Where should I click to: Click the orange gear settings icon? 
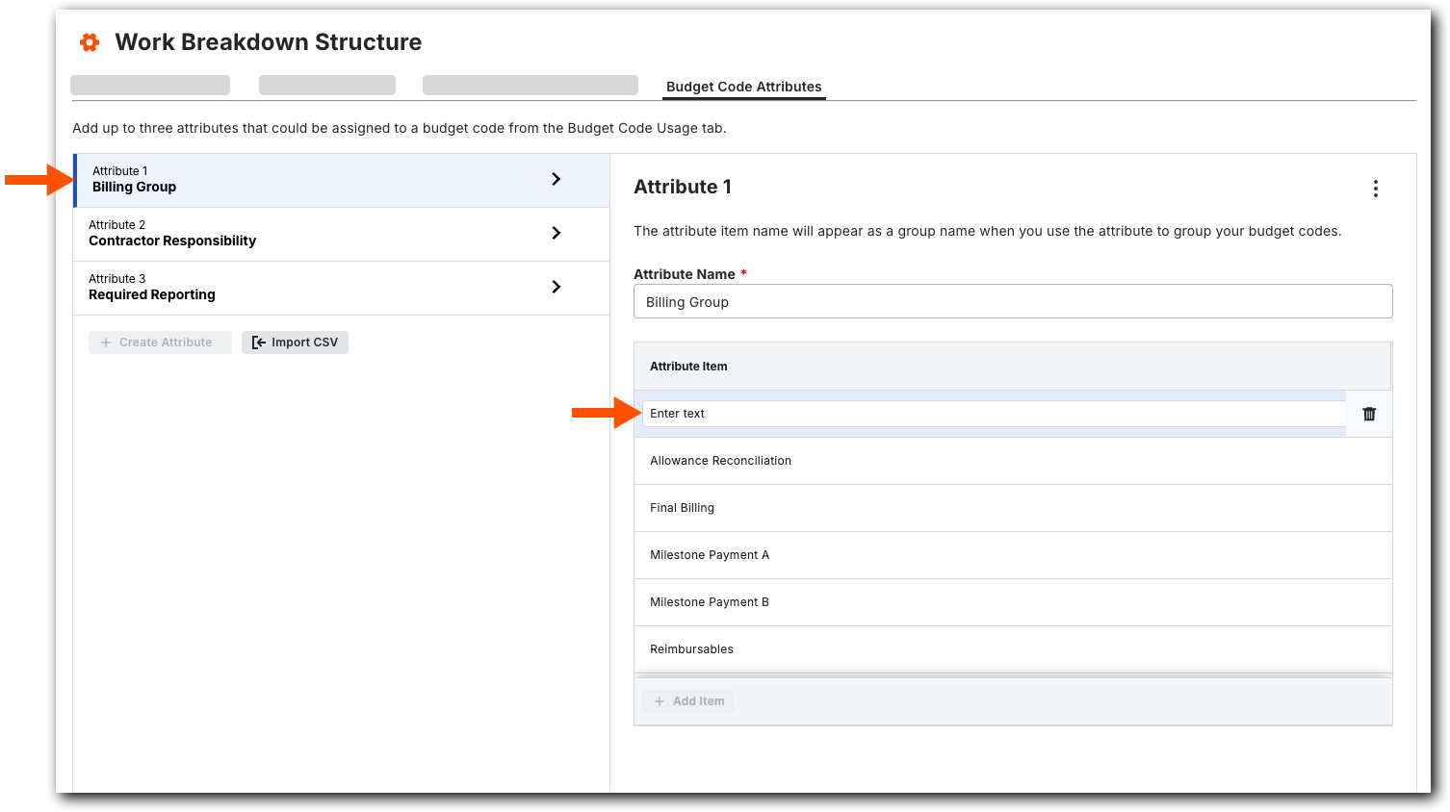click(x=90, y=42)
